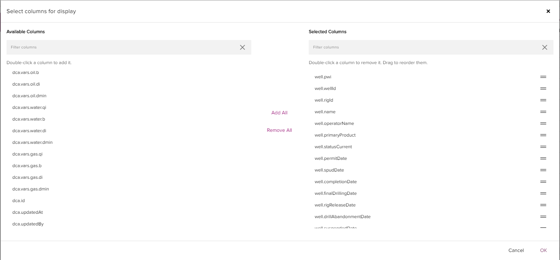Select dca.updatedBy in Available Columns
This screenshot has width=560, height=260.
tap(28, 224)
